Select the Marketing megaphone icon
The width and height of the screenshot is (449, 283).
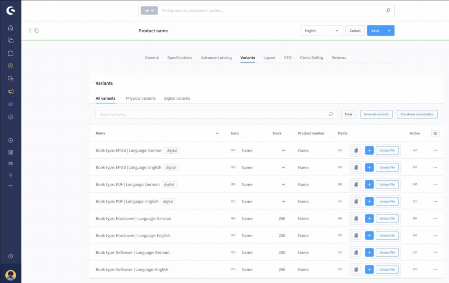(11, 92)
